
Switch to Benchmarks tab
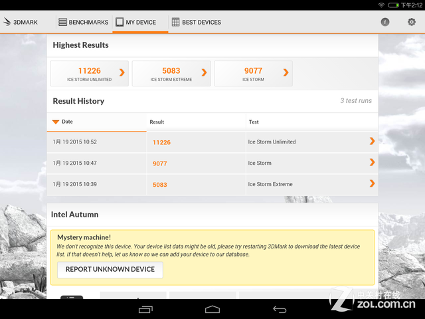84,22
